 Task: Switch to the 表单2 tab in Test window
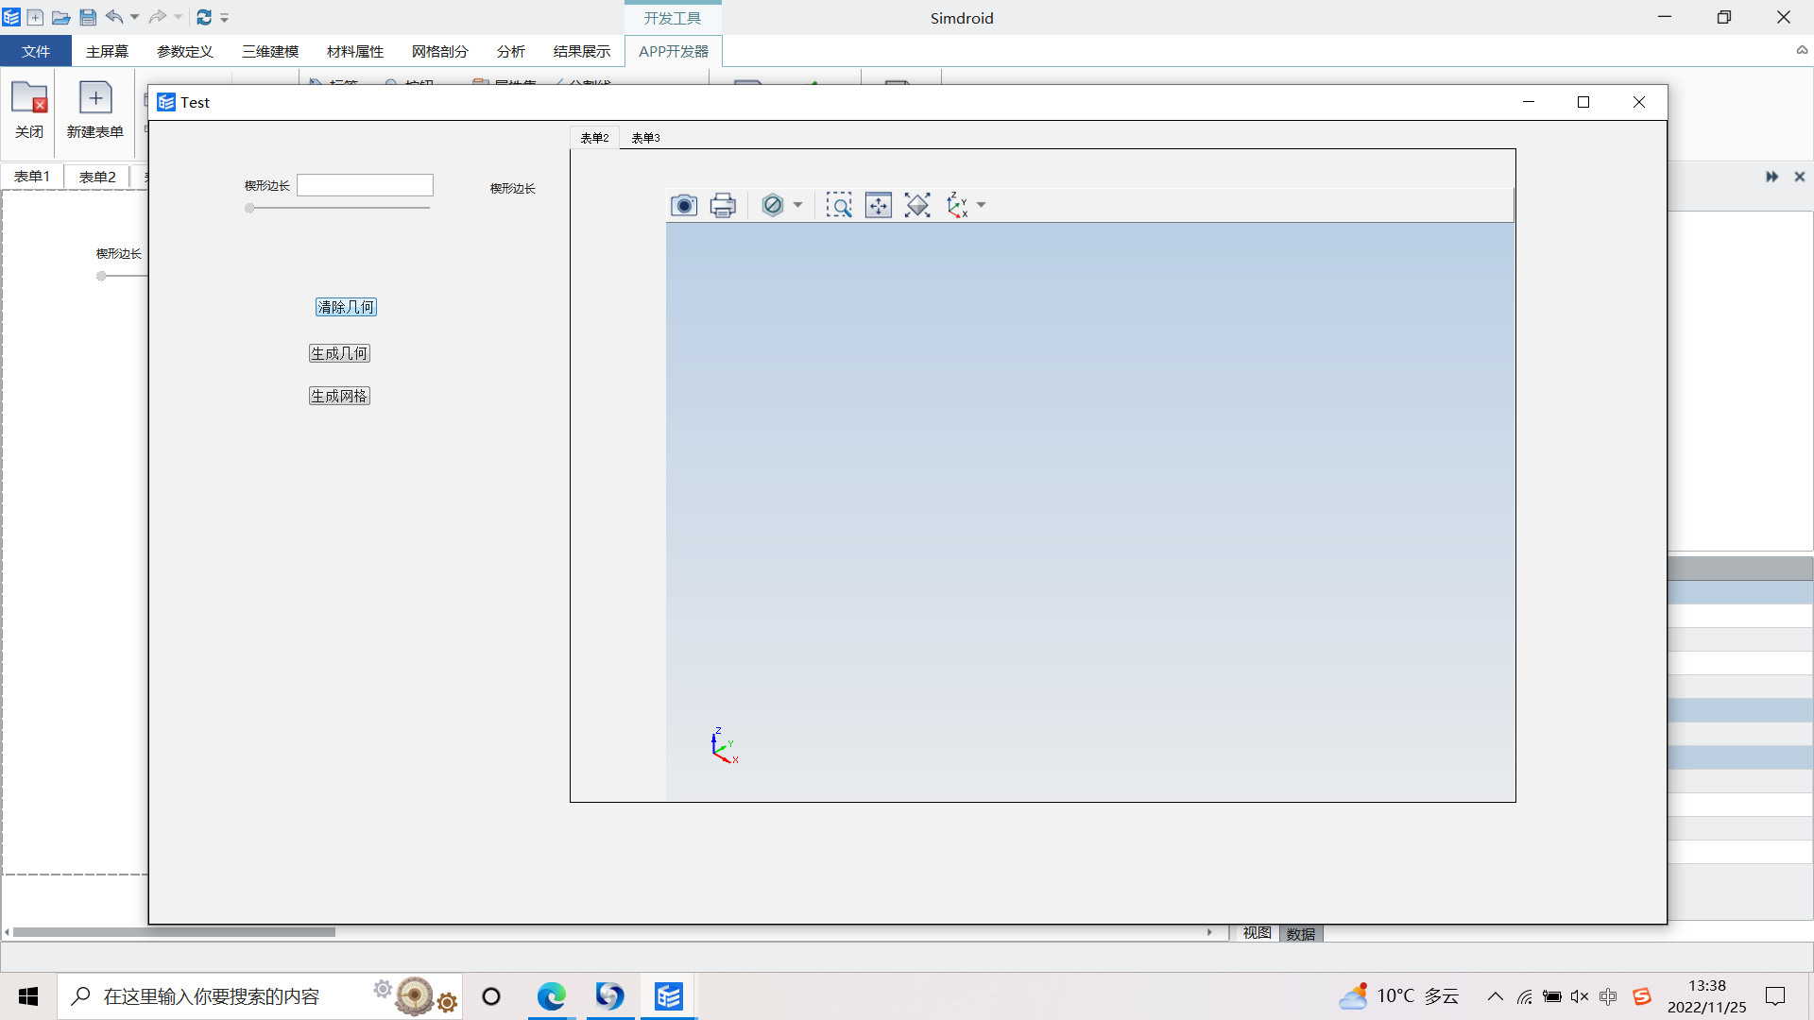pos(594,138)
